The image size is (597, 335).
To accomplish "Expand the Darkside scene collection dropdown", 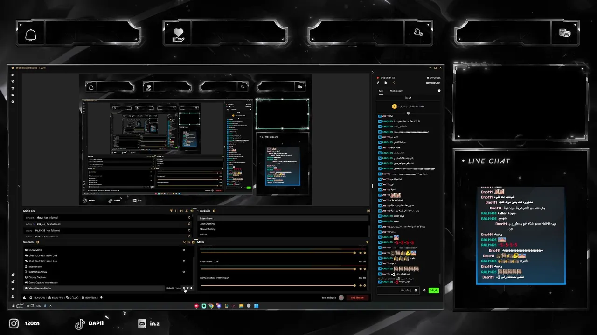I will point(198,211).
